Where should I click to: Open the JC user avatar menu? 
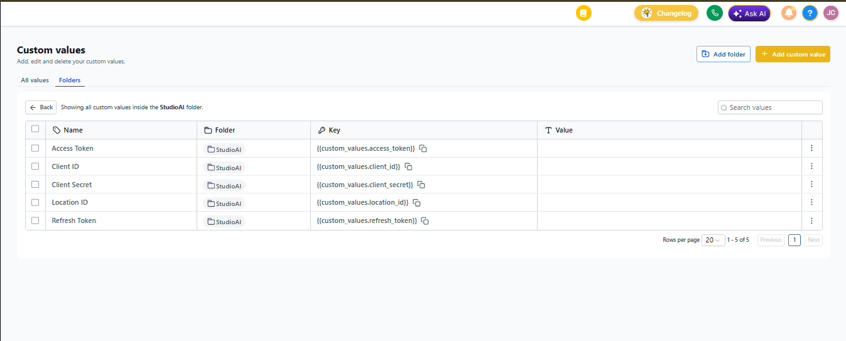pyautogui.click(x=831, y=13)
